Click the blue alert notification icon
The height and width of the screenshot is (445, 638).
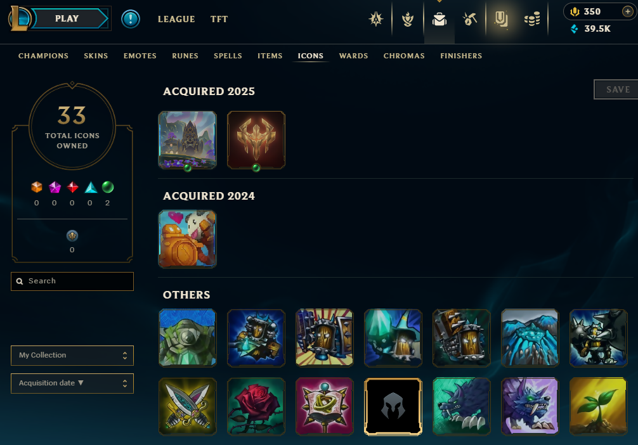coord(131,19)
